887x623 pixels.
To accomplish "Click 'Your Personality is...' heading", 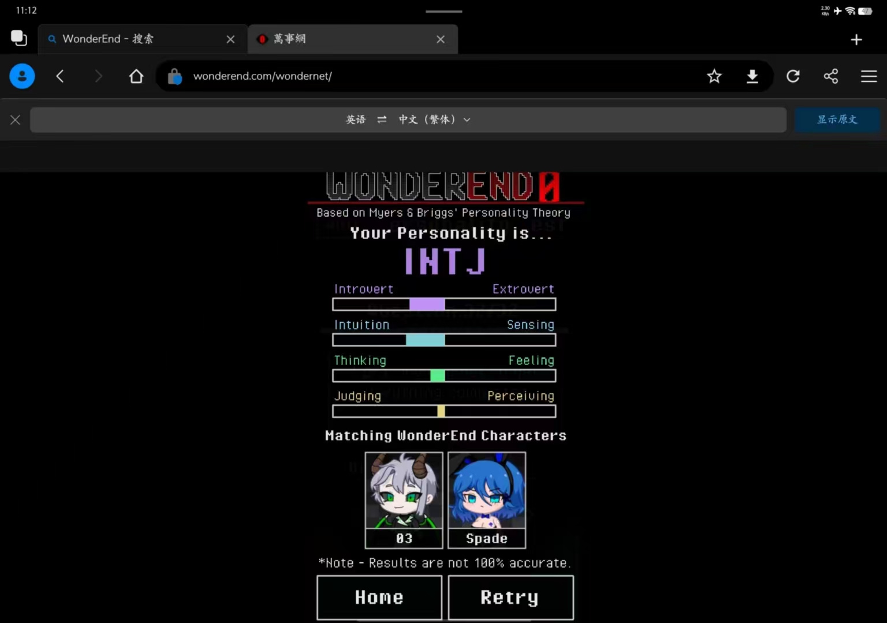I will click(451, 233).
